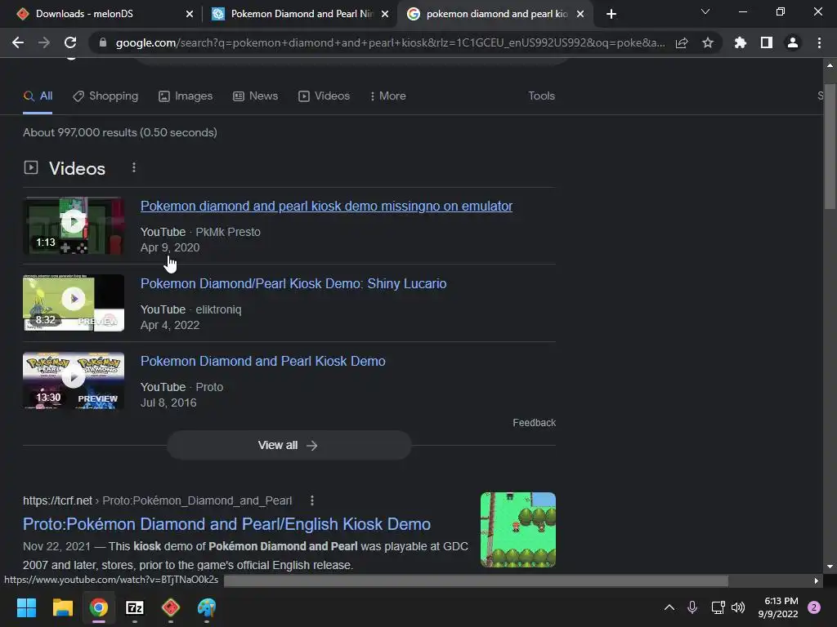
Task: Play the 1:13 video thumbnail
Action: point(74,225)
